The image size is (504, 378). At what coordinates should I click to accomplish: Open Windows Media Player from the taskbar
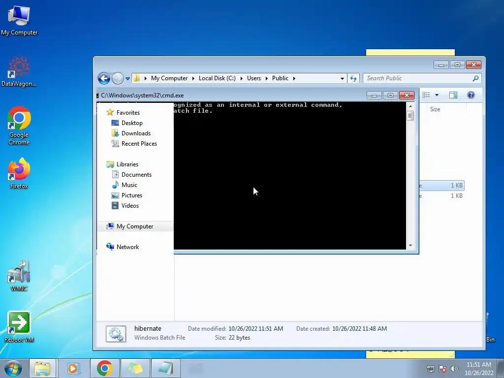click(x=73, y=368)
